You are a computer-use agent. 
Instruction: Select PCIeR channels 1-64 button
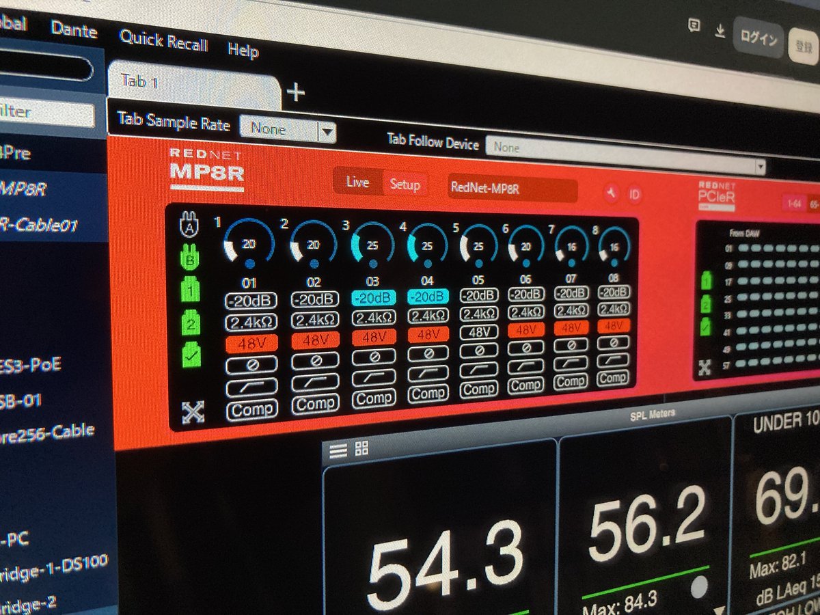[795, 203]
